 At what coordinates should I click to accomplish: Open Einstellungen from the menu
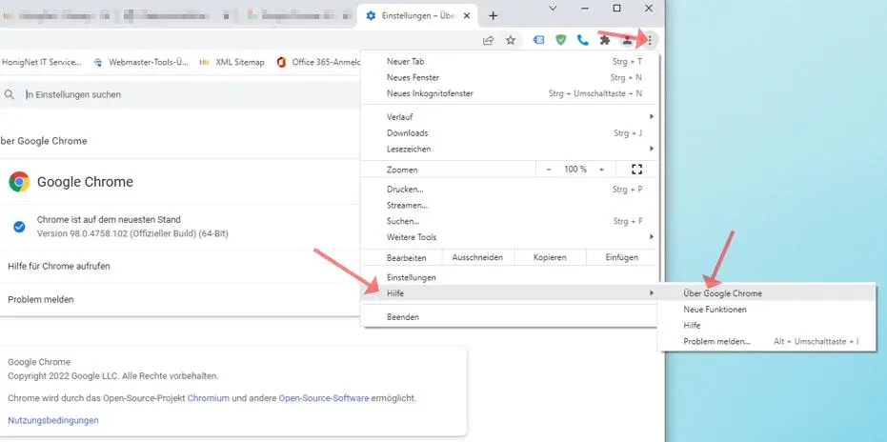coord(509,278)
